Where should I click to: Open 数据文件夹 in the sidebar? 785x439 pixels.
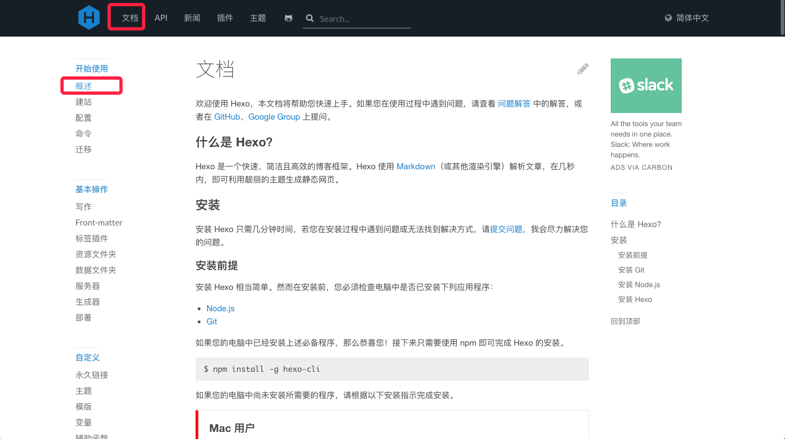coord(96,270)
